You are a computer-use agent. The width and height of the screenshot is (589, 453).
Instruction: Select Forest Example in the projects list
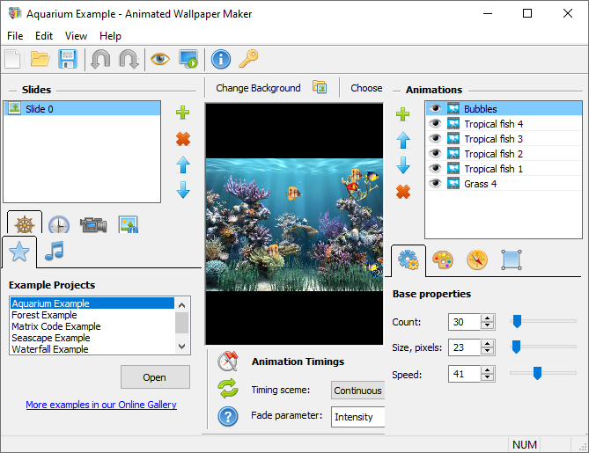(x=44, y=315)
